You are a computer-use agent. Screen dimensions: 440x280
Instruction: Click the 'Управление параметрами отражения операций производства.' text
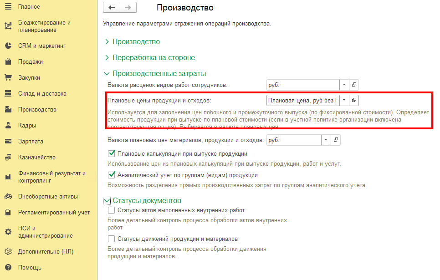187,24
